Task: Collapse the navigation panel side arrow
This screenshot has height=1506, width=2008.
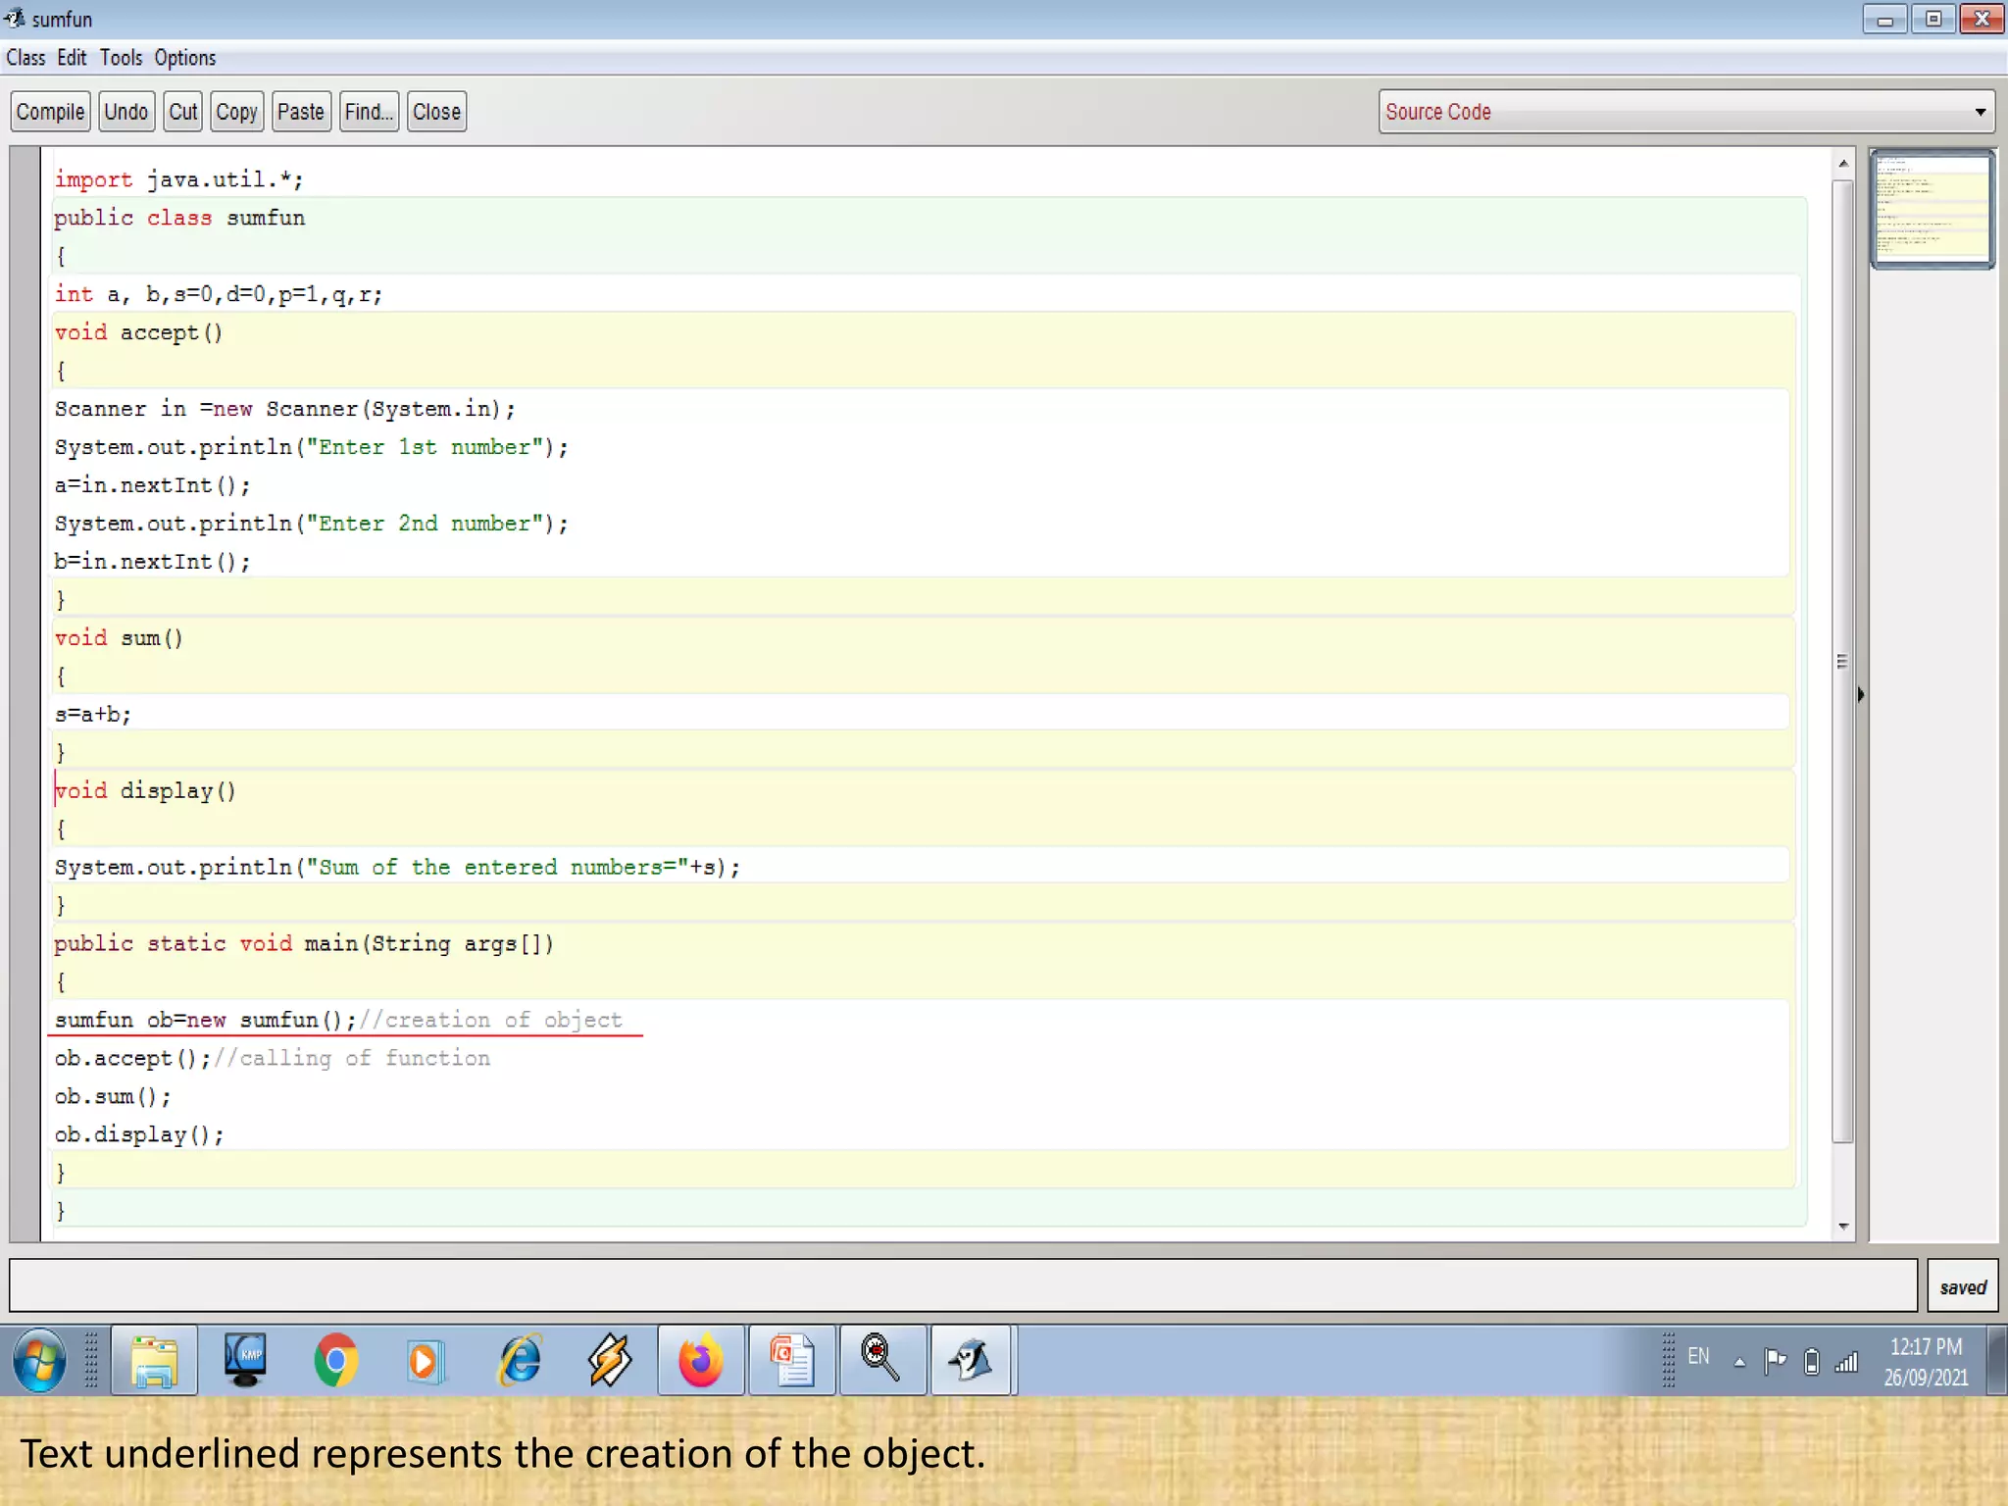Action: tap(1861, 694)
